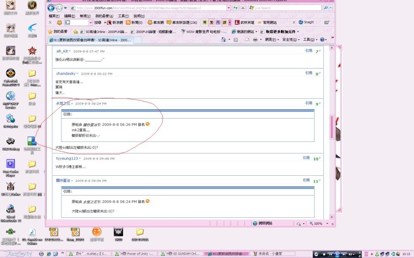This screenshot has width=414, height=258.
Task: Click the 我的最愛 favorites star button
Action: 58,31
